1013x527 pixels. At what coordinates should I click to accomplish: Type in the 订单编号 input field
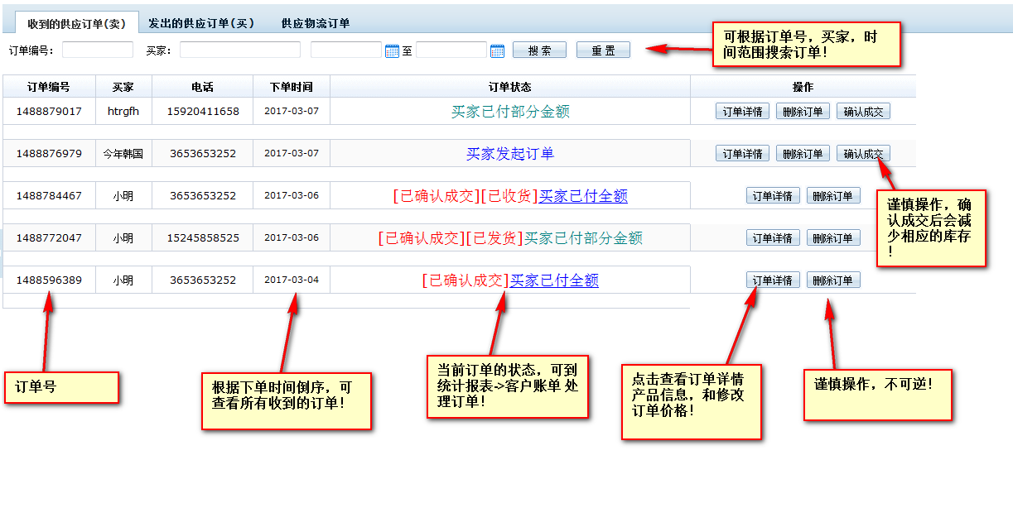[x=97, y=50]
